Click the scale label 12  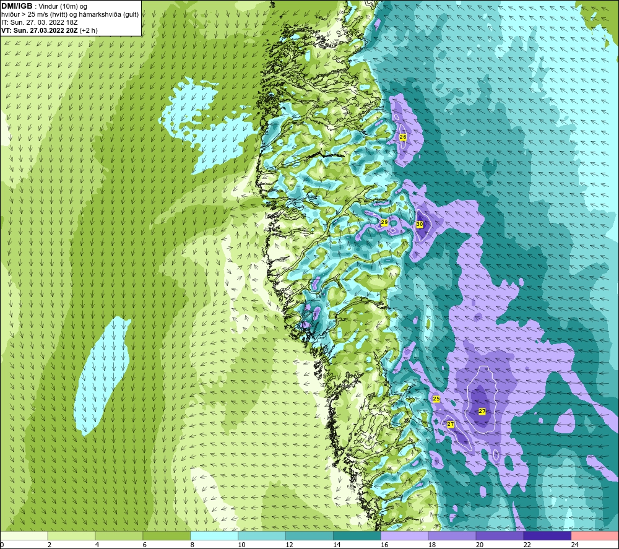click(x=289, y=545)
